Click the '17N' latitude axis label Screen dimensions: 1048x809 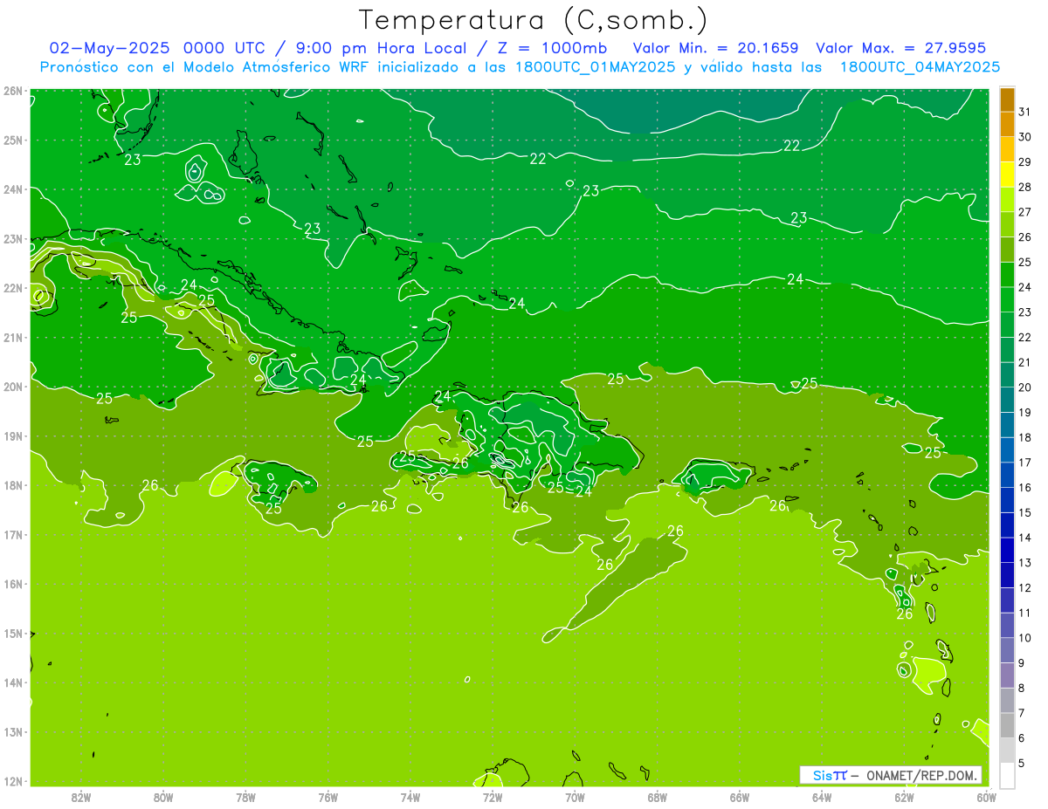[x=12, y=535]
